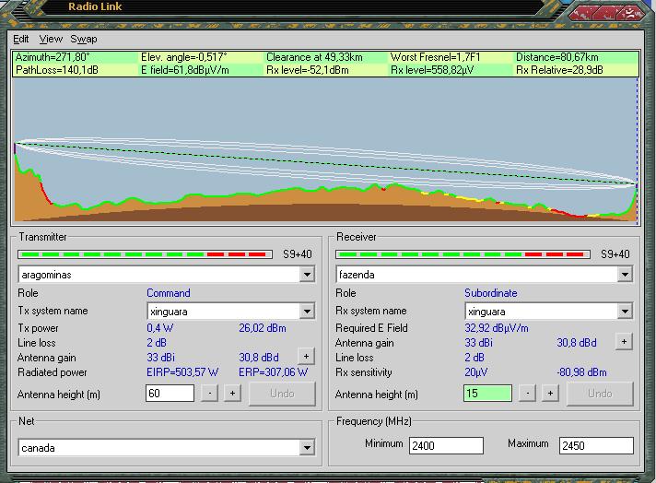Click the transmitter S9+40 signal meter

click(x=146, y=254)
